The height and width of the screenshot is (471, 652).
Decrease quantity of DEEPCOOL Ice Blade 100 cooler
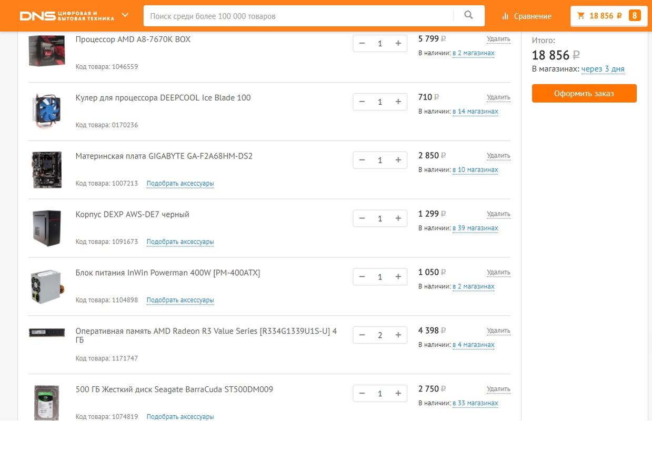[x=362, y=102]
